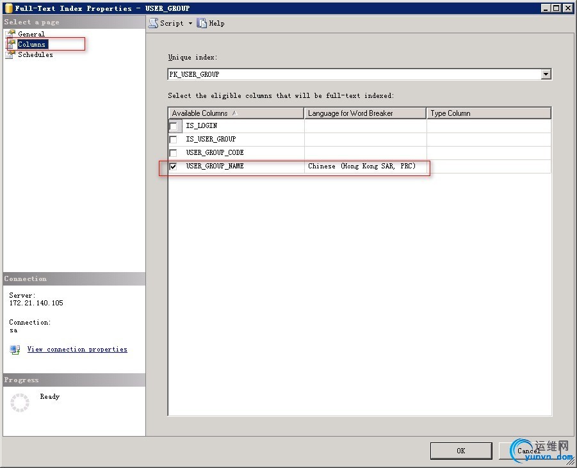Click the General page icon
Image resolution: width=577 pixels, height=468 pixels.
pos(10,34)
